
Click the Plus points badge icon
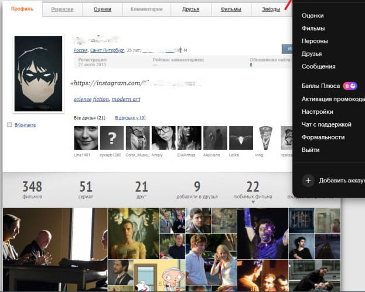(x=350, y=86)
